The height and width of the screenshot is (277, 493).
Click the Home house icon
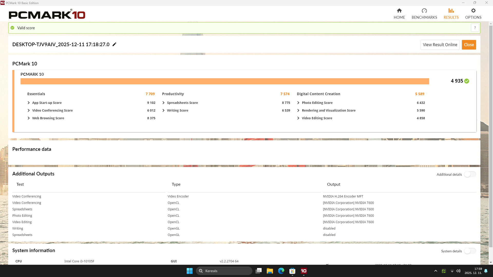399,11
